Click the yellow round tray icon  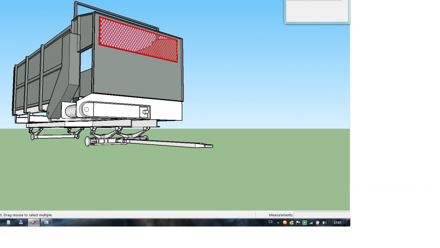pos(292,223)
